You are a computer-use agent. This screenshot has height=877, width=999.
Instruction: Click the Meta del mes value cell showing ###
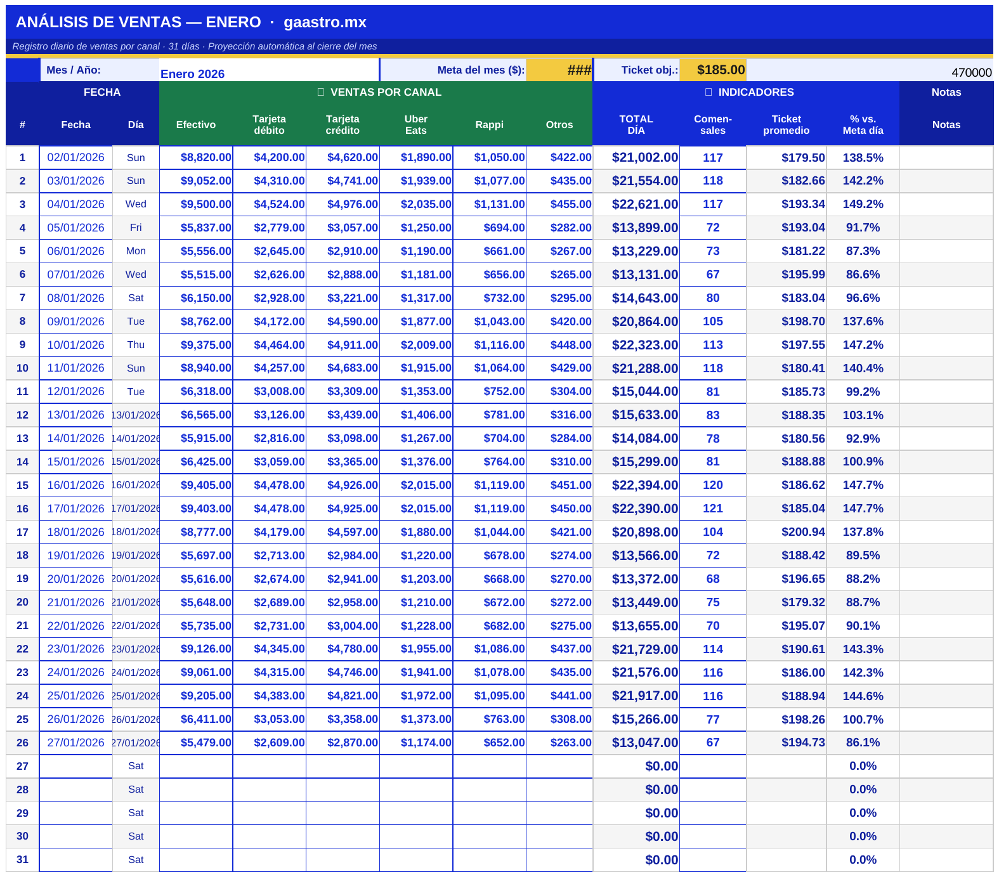[x=559, y=70]
